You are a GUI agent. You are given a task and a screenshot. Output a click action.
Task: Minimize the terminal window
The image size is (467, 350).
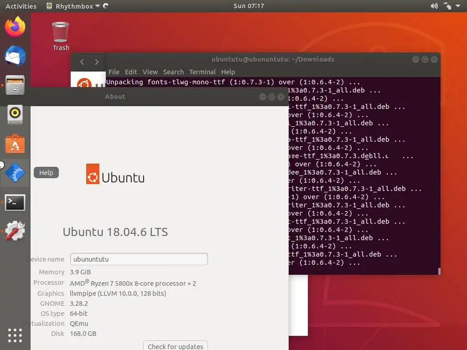coord(416,60)
